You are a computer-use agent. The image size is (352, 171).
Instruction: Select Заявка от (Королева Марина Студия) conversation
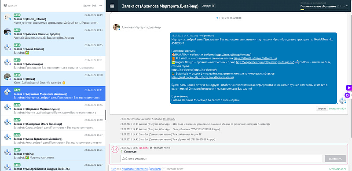tap(53, 109)
